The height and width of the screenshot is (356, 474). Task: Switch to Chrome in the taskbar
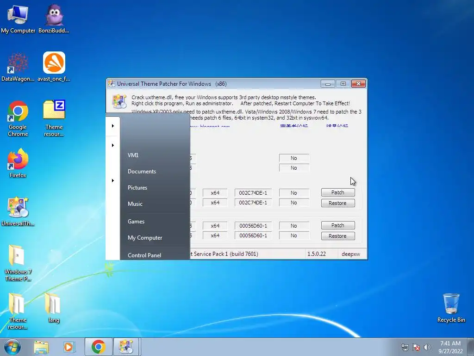[98, 347]
